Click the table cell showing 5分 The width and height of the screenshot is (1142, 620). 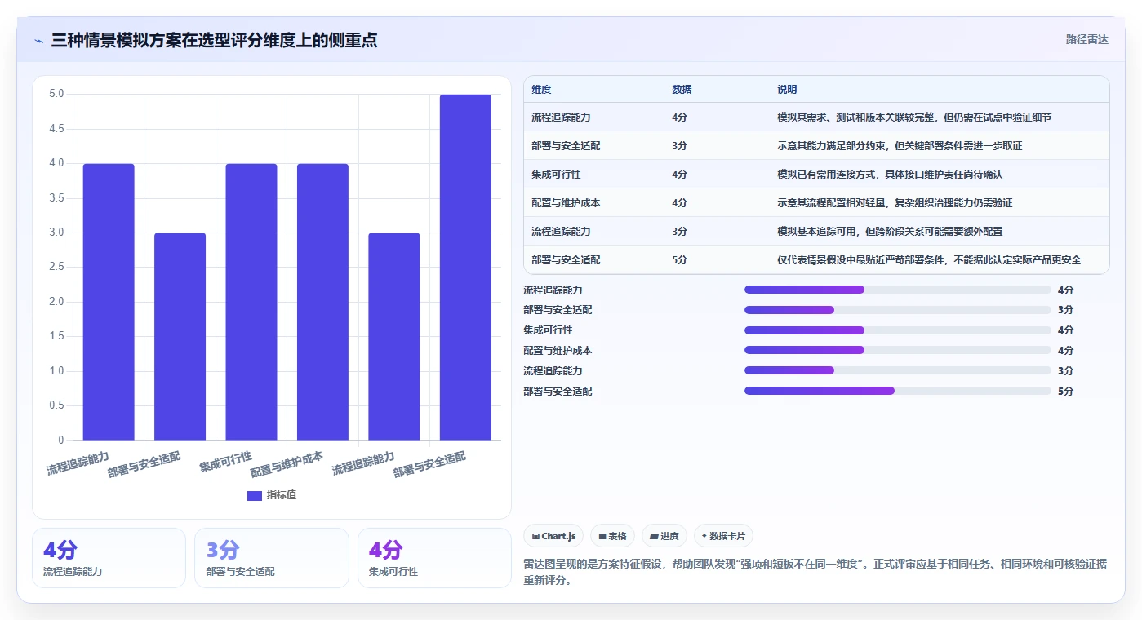click(x=679, y=260)
